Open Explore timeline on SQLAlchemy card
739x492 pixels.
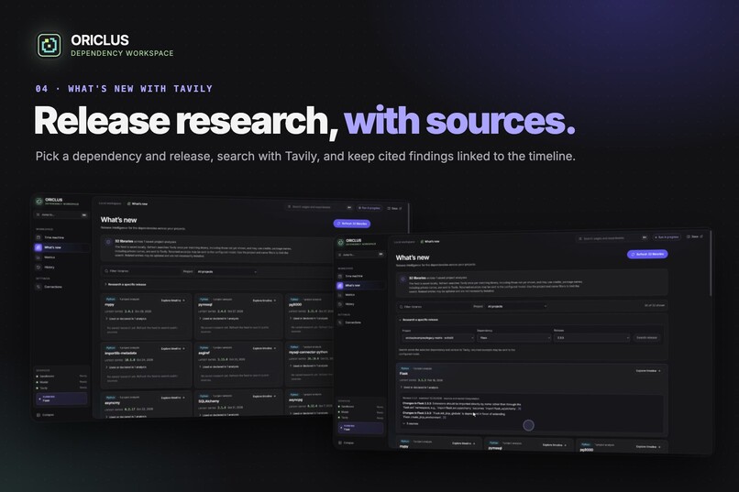click(x=264, y=397)
